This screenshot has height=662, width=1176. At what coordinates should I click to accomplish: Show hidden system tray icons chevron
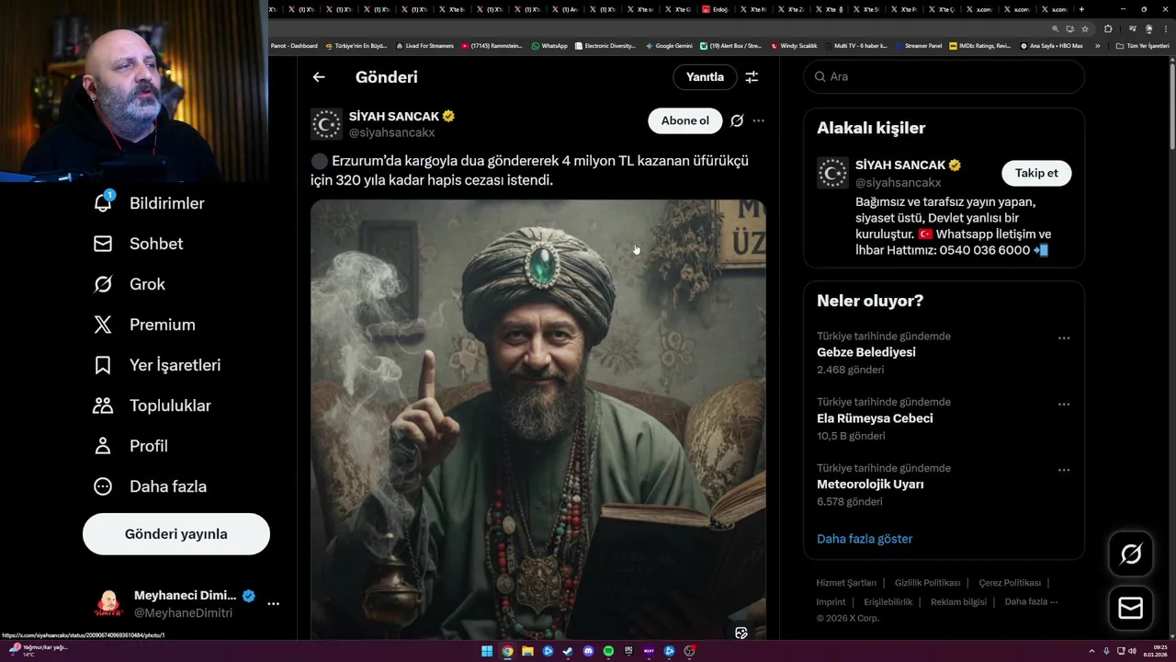point(1091,651)
